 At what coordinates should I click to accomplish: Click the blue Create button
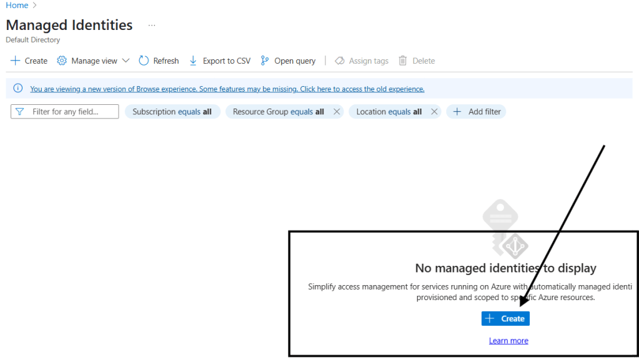coord(505,318)
